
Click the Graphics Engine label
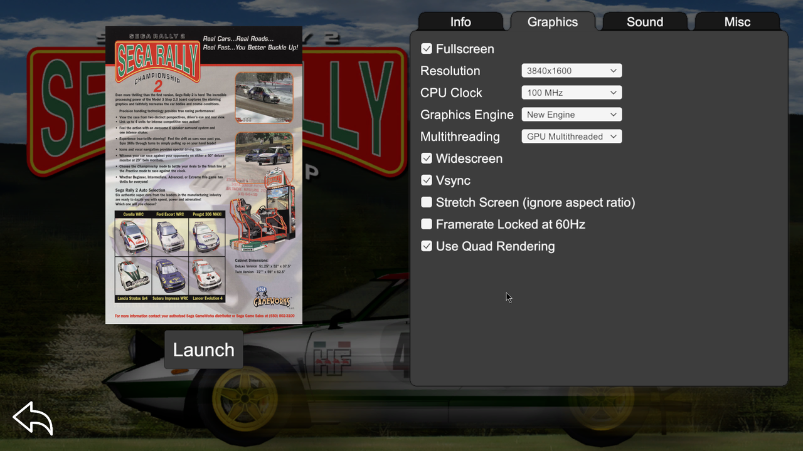467,115
